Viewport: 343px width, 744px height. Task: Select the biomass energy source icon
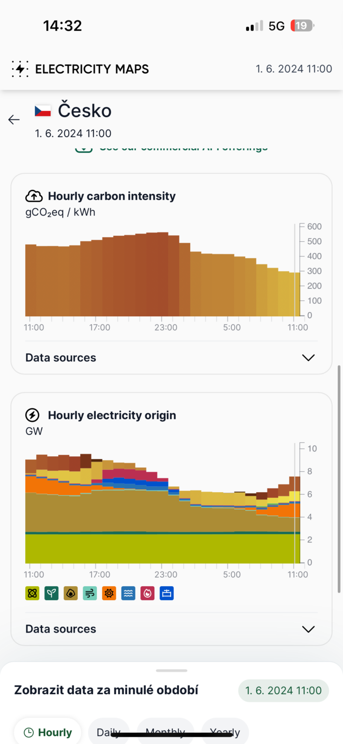coord(52,593)
